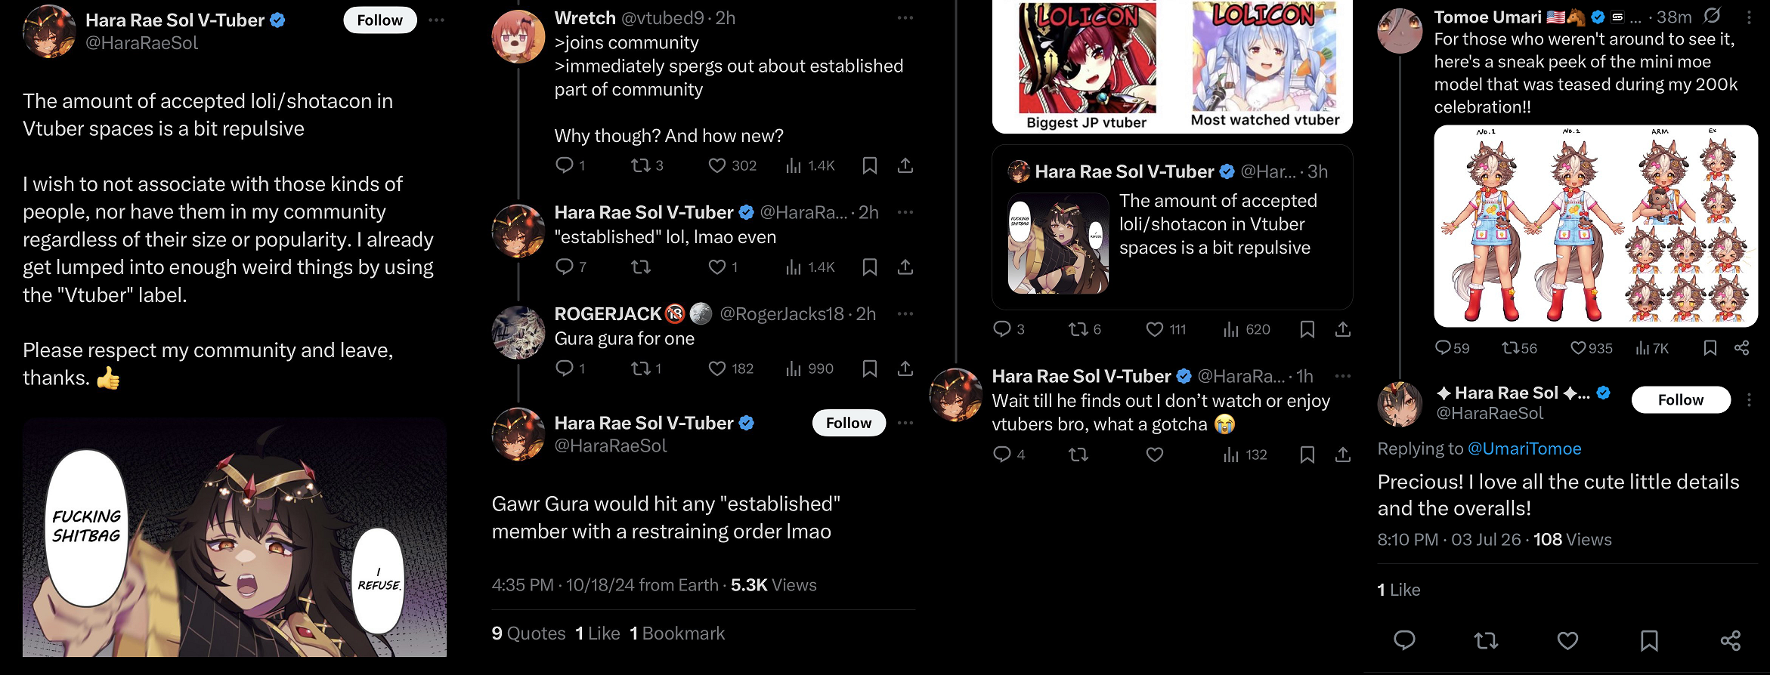Open more options on Wretch's tweet
1770x675 pixels.
[905, 18]
